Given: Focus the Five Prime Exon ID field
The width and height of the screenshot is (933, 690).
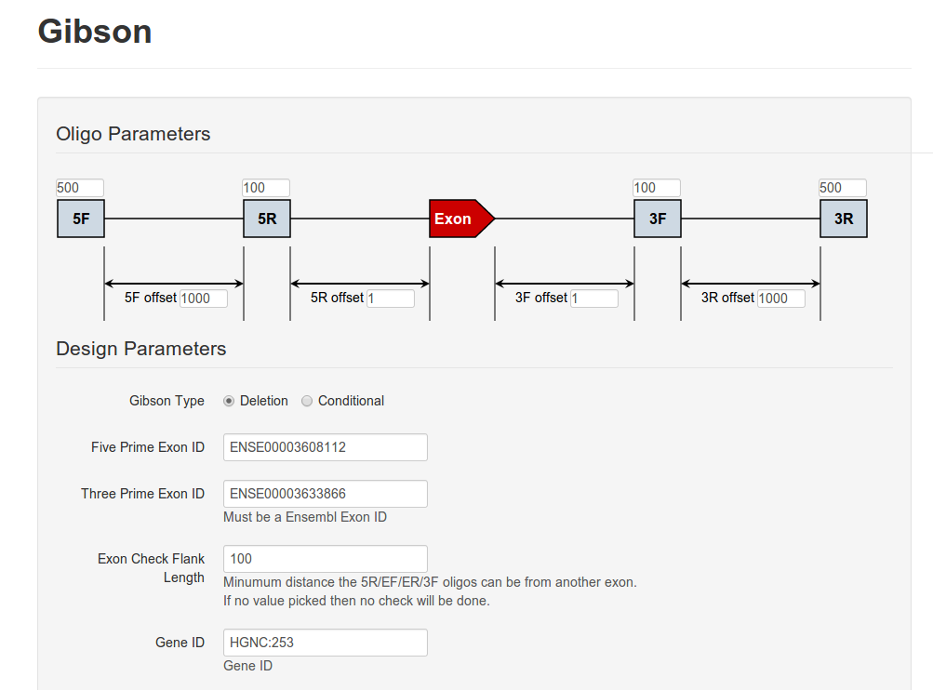Looking at the screenshot, I should (x=326, y=447).
